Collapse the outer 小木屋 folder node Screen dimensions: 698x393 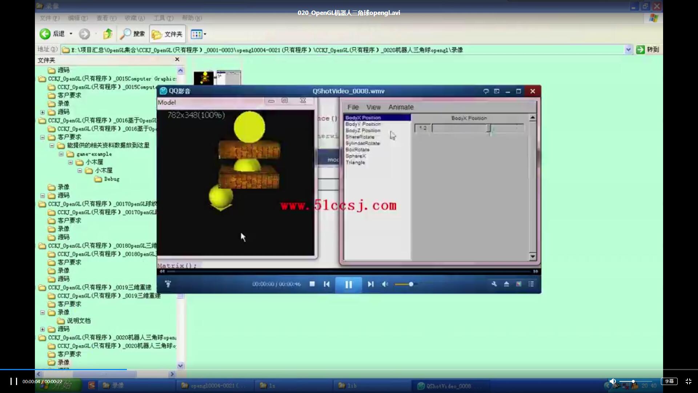[70, 162]
